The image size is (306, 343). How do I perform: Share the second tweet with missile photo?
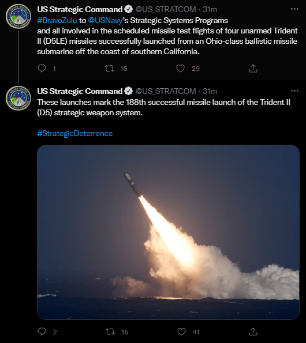click(x=253, y=331)
